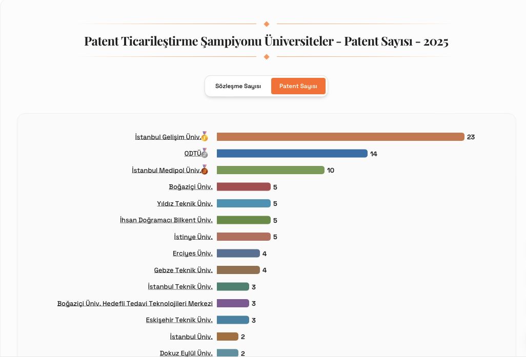526x357 pixels.
Task: Open the Yıldız Teknik Üniv. link
Action: [x=185, y=204]
